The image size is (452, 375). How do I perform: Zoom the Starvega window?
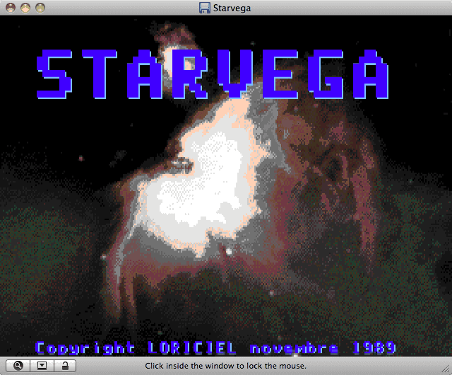(40, 8)
